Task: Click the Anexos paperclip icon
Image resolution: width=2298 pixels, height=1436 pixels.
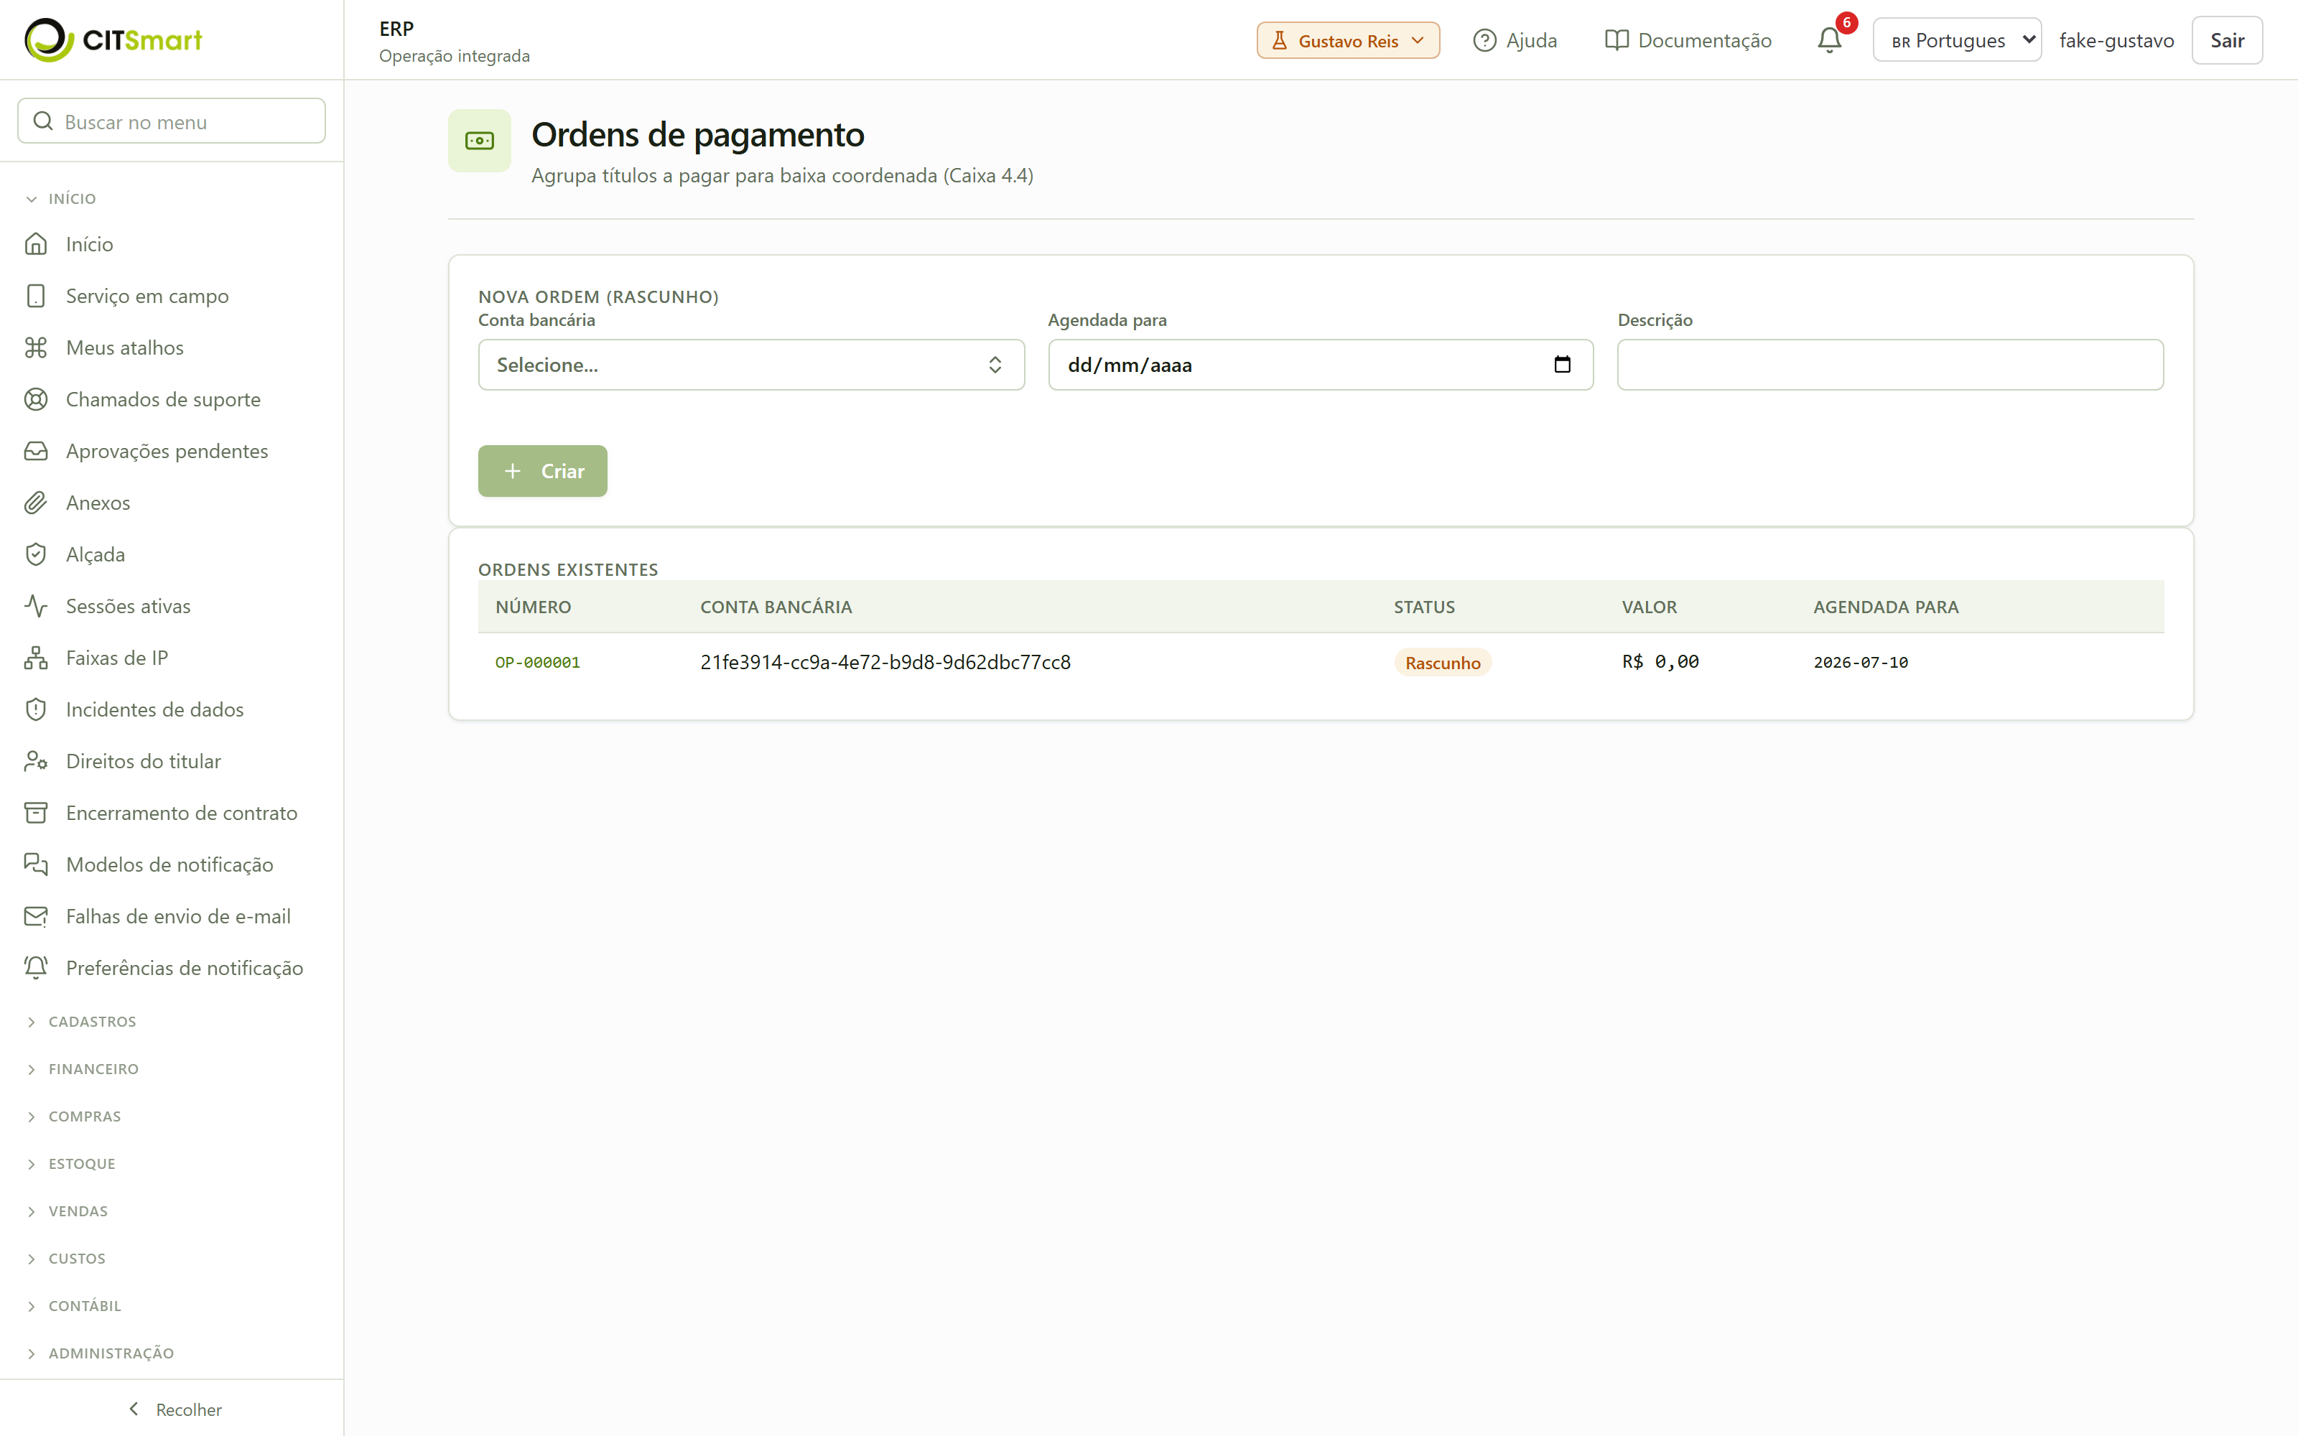Action: pyautogui.click(x=36, y=503)
